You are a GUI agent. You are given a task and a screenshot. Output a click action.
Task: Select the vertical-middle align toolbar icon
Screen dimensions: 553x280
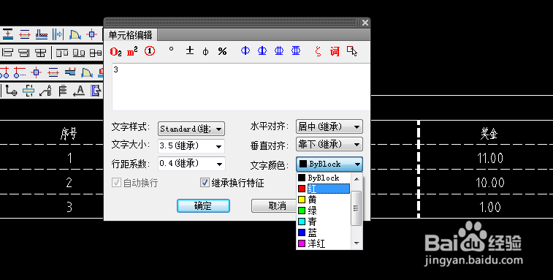[96, 53]
